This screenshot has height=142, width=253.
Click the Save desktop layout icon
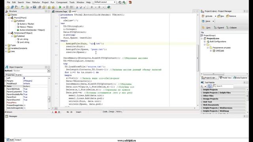pyautogui.click(x=120, y=2)
